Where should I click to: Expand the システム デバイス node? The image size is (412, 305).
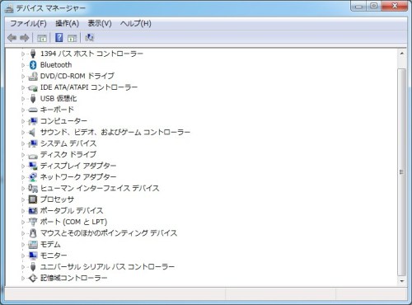coord(23,143)
